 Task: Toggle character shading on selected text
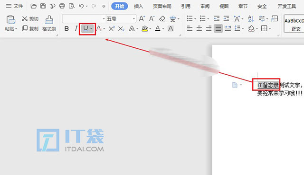171,29
